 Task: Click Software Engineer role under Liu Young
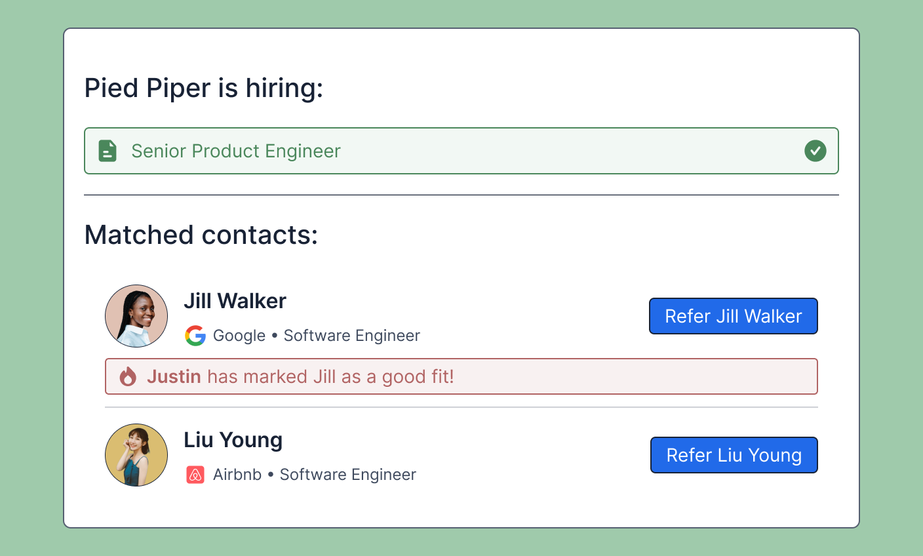point(347,475)
